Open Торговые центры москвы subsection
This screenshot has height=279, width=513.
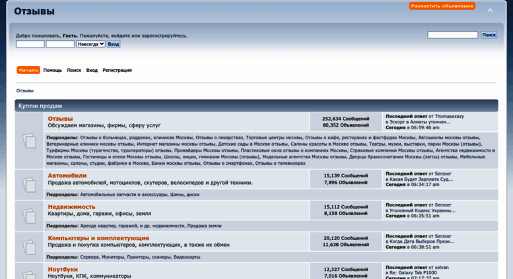click(x=274, y=138)
